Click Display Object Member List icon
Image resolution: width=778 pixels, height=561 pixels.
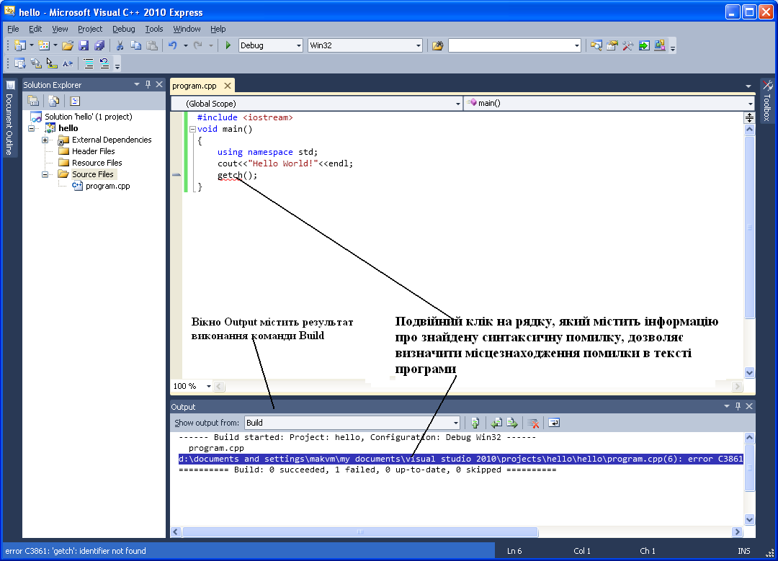click(x=20, y=63)
